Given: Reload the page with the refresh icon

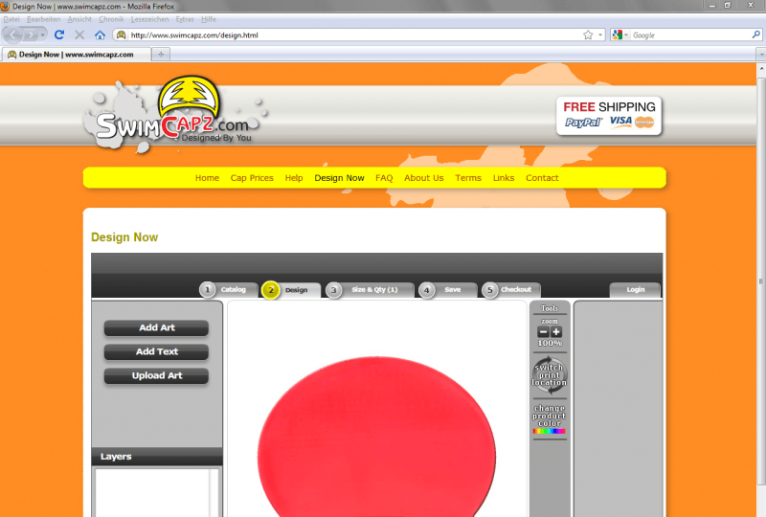Looking at the screenshot, I should tap(59, 34).
